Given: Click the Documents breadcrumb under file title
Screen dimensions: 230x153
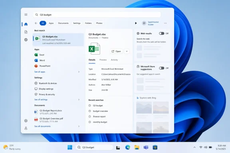Looking at the screenshot, I should [93, 38].
